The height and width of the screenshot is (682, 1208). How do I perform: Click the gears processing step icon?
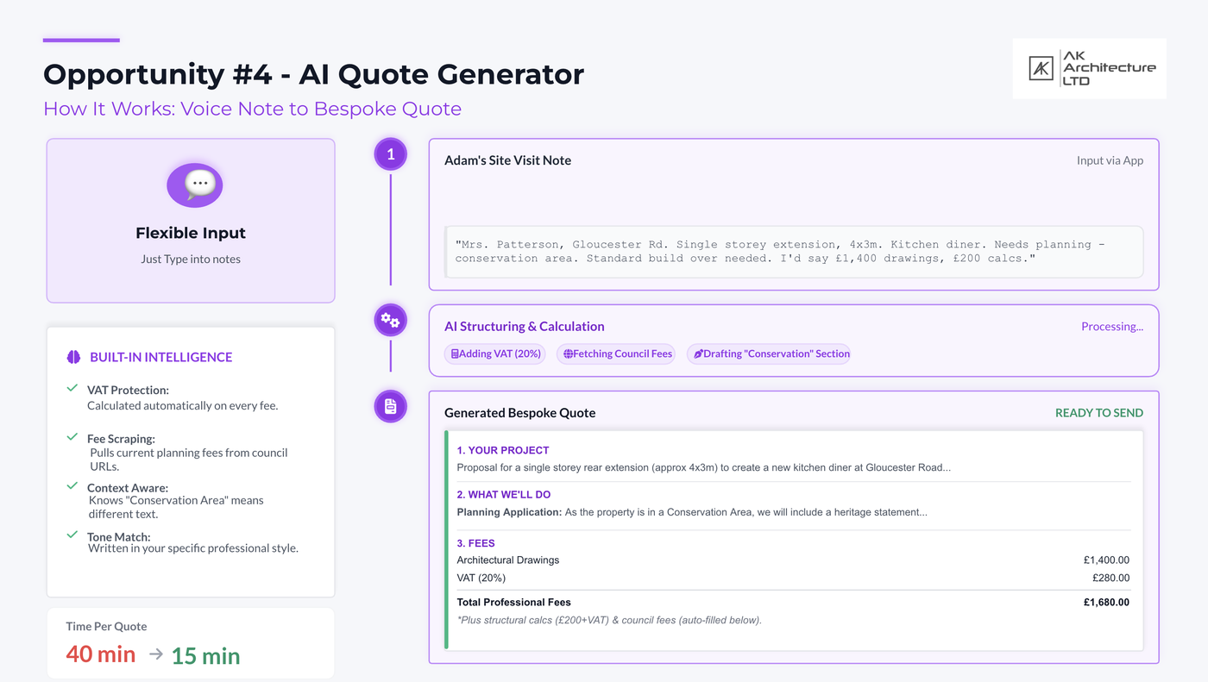tap(391, 321)
